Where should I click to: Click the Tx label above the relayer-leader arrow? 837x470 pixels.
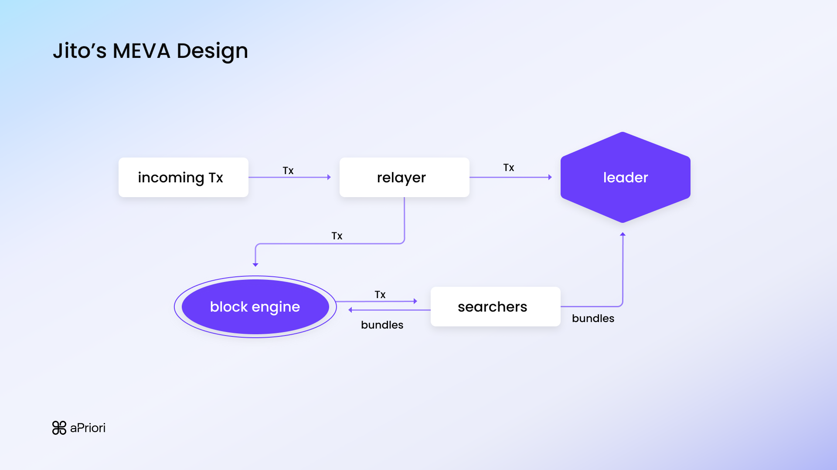509,167
